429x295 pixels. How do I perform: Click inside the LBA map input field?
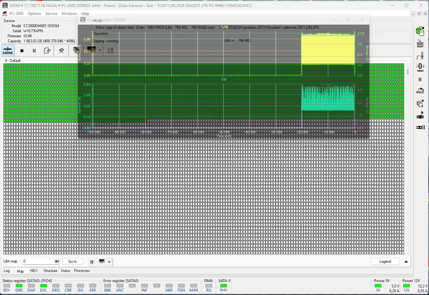pos(38,261)
